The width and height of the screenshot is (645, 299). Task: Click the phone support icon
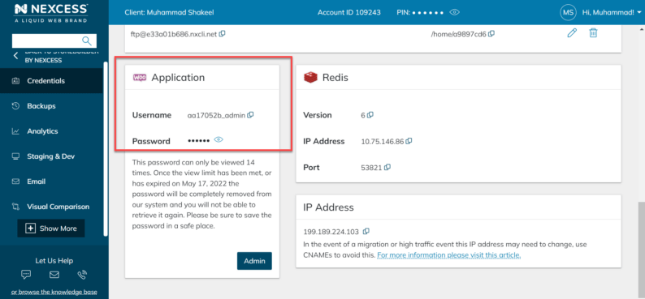82,275
